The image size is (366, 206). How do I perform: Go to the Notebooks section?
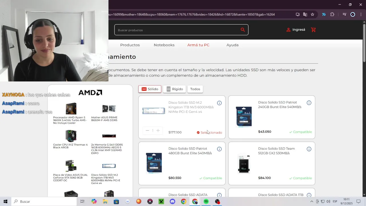coord(164,45)
